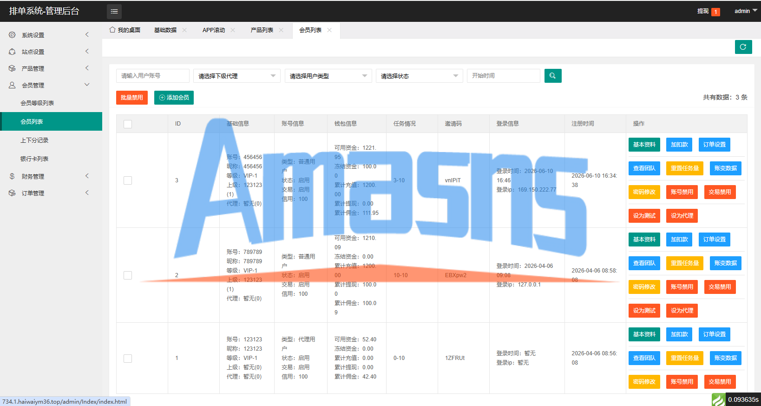Screen dimensions: 761x406
Task: Open the 请选择用户类型 dropdown
Action: pyautogui.click(x=328, y=76)
